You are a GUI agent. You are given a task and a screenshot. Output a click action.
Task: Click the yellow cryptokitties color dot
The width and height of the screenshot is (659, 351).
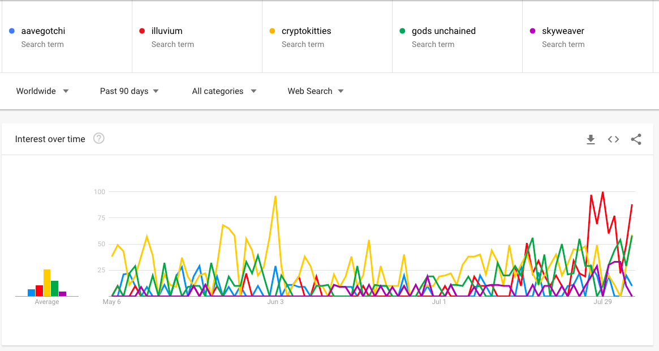pyautogui.click(x=272, y=31)
